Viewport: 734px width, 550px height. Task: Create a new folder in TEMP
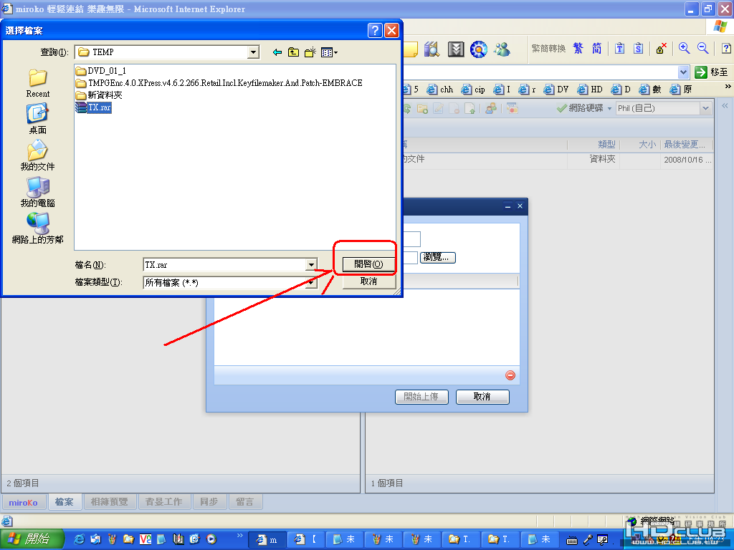pyautogui.click(x=310, y=52)
